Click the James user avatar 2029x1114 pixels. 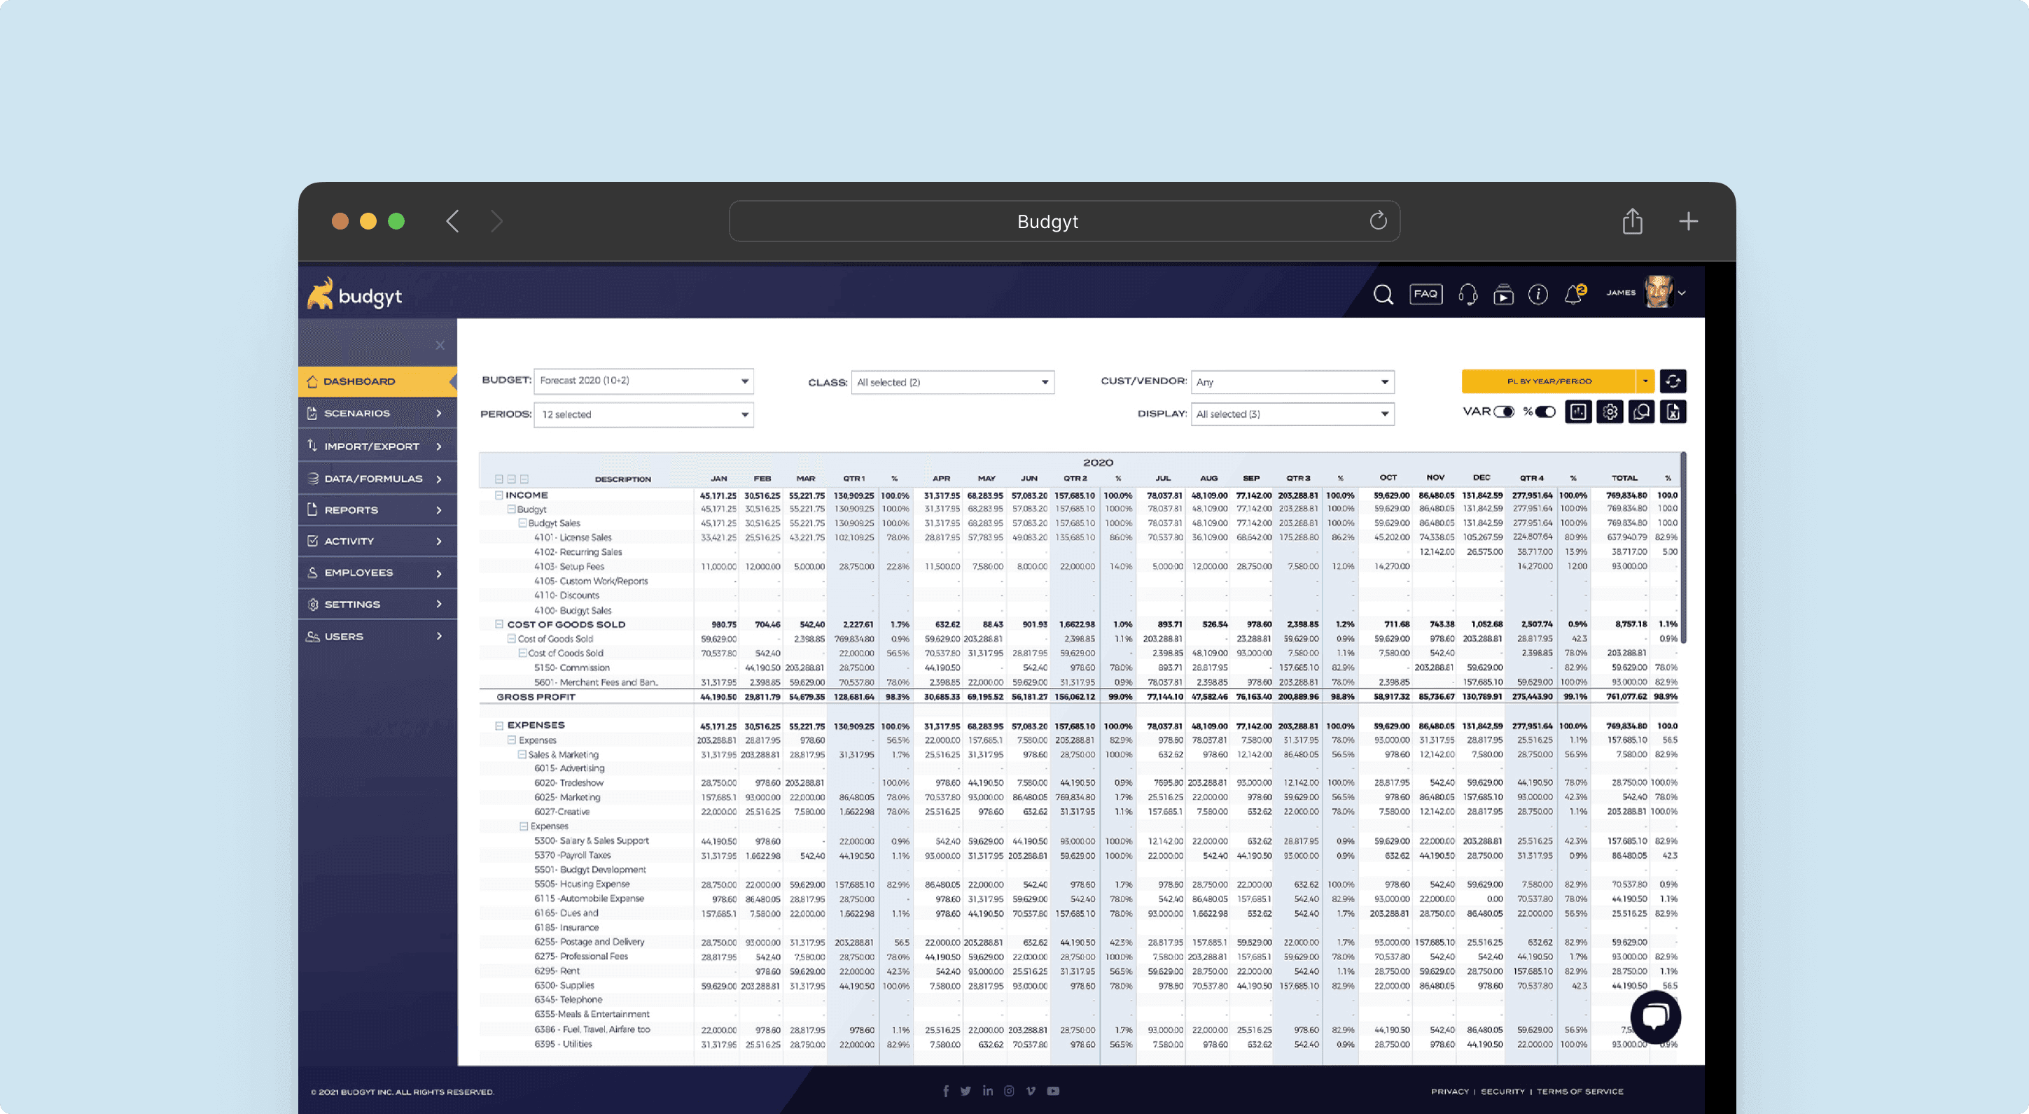click(x=1658, y=292)
